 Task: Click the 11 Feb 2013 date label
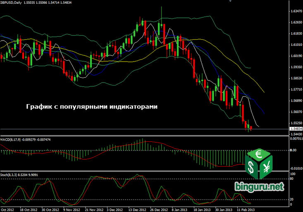click(246, 210)
